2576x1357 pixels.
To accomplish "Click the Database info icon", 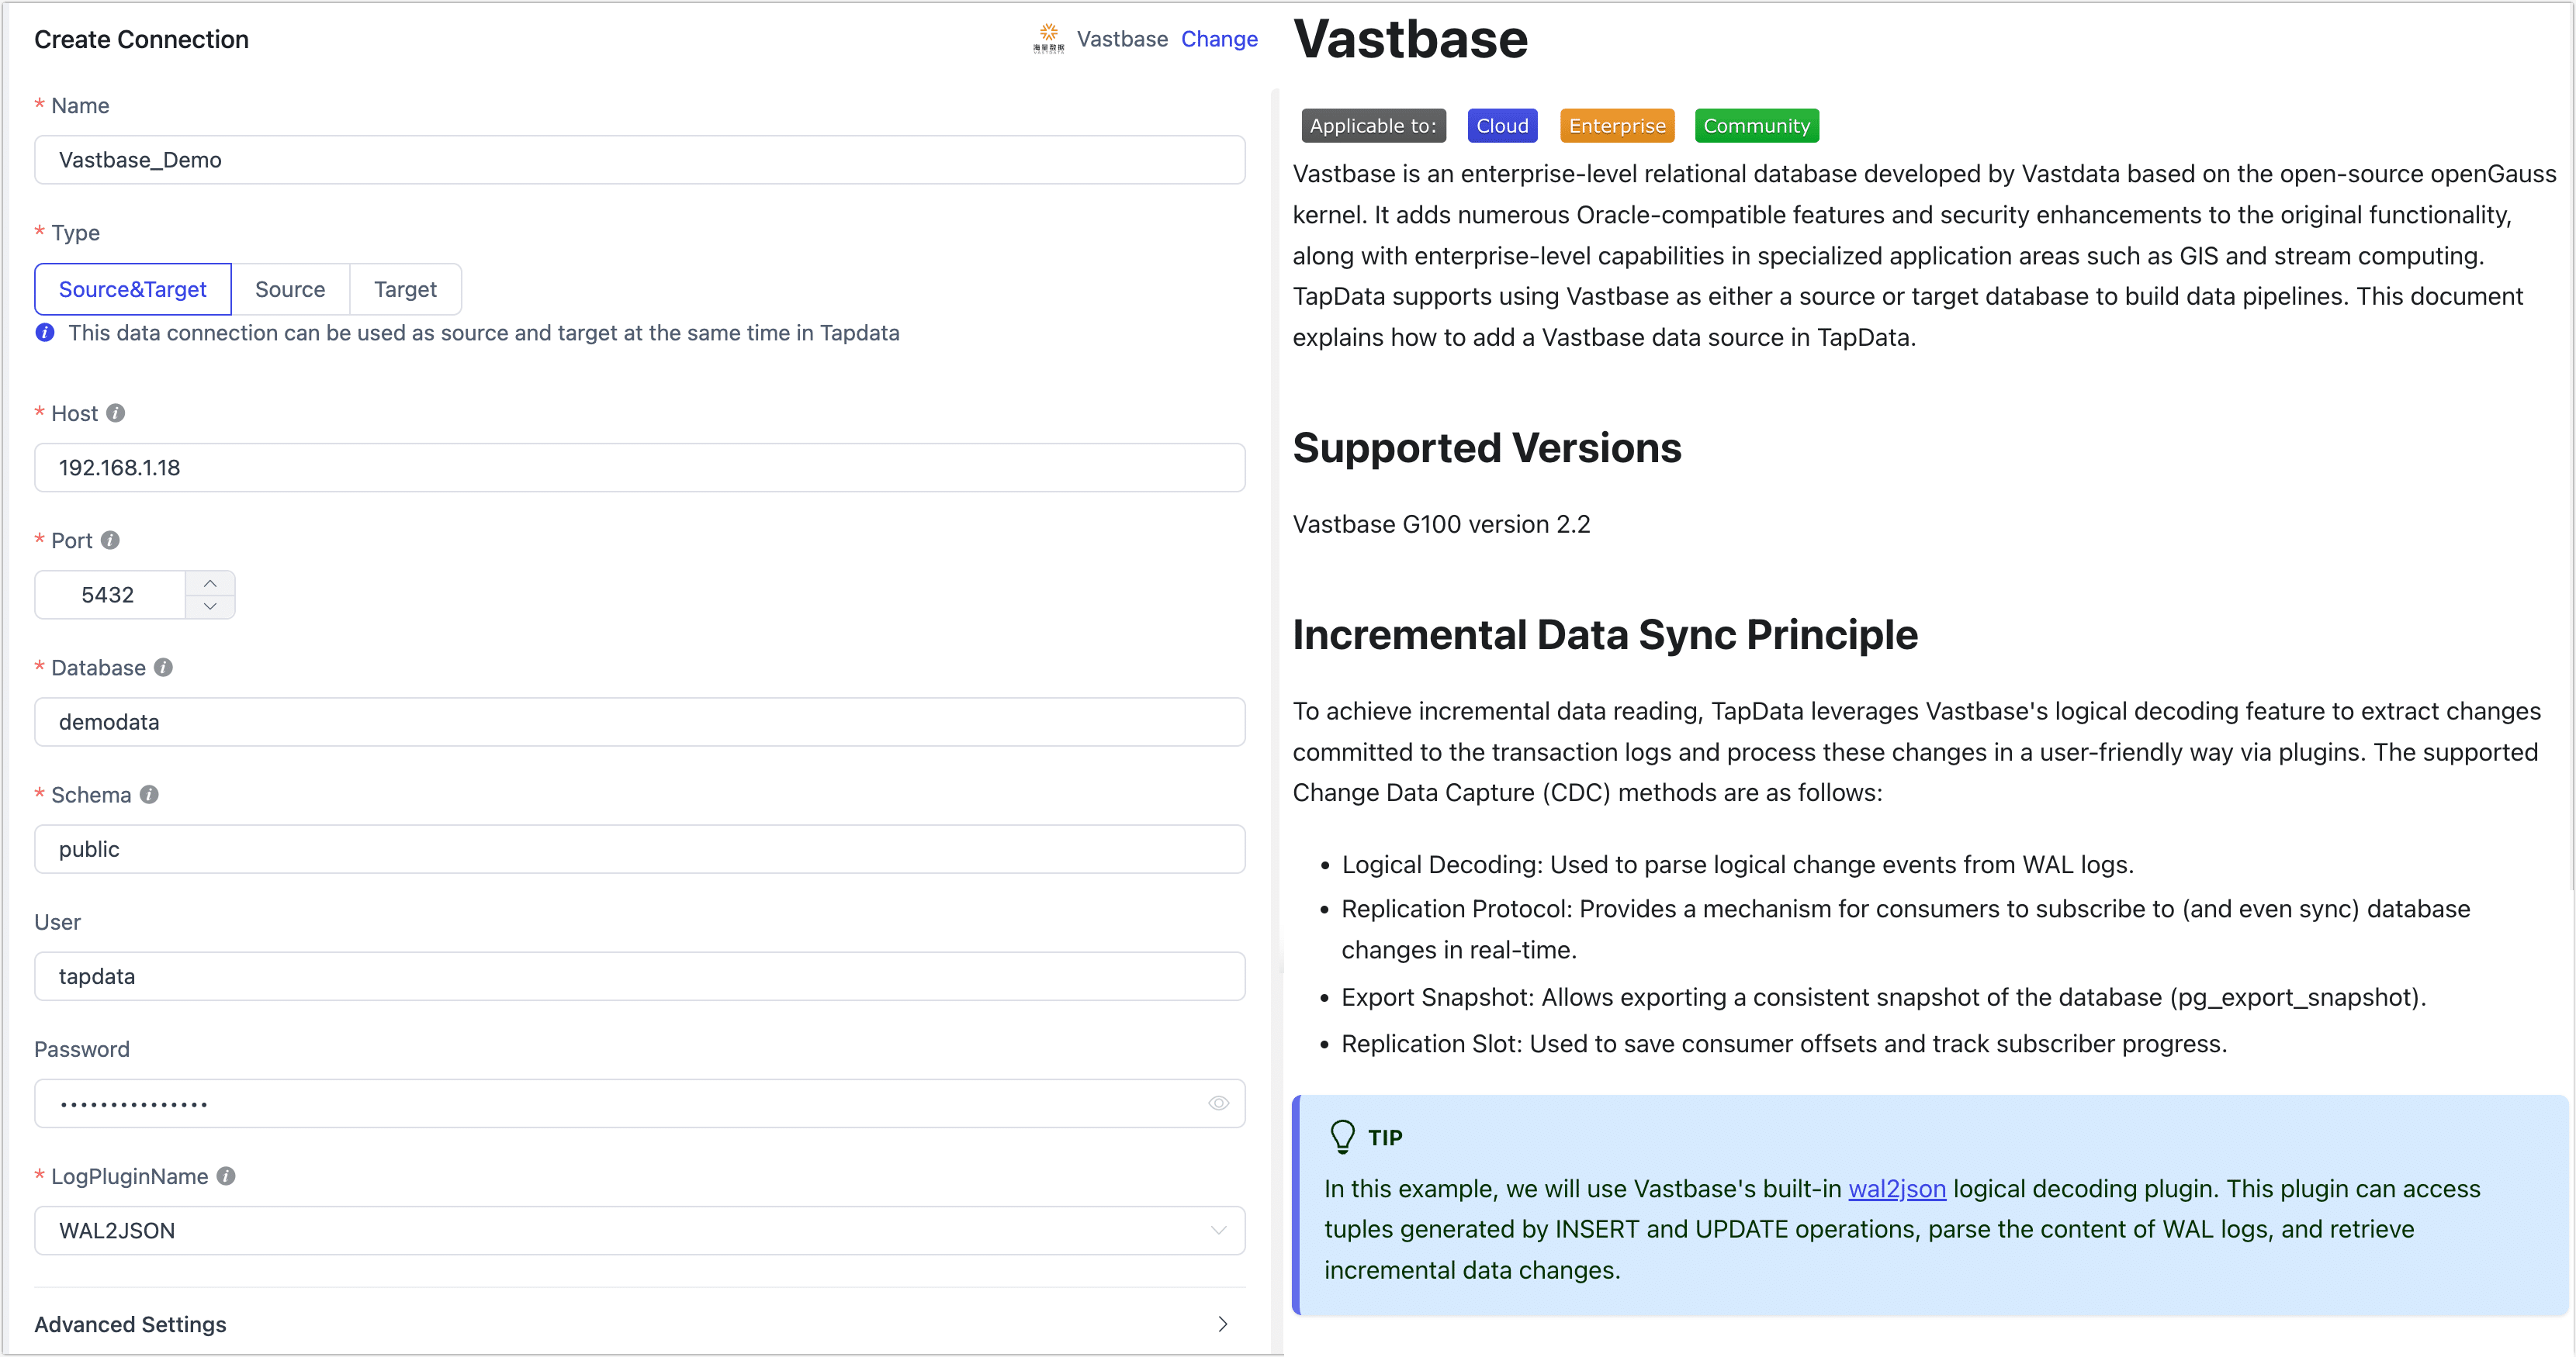I will tap(164, 668).
